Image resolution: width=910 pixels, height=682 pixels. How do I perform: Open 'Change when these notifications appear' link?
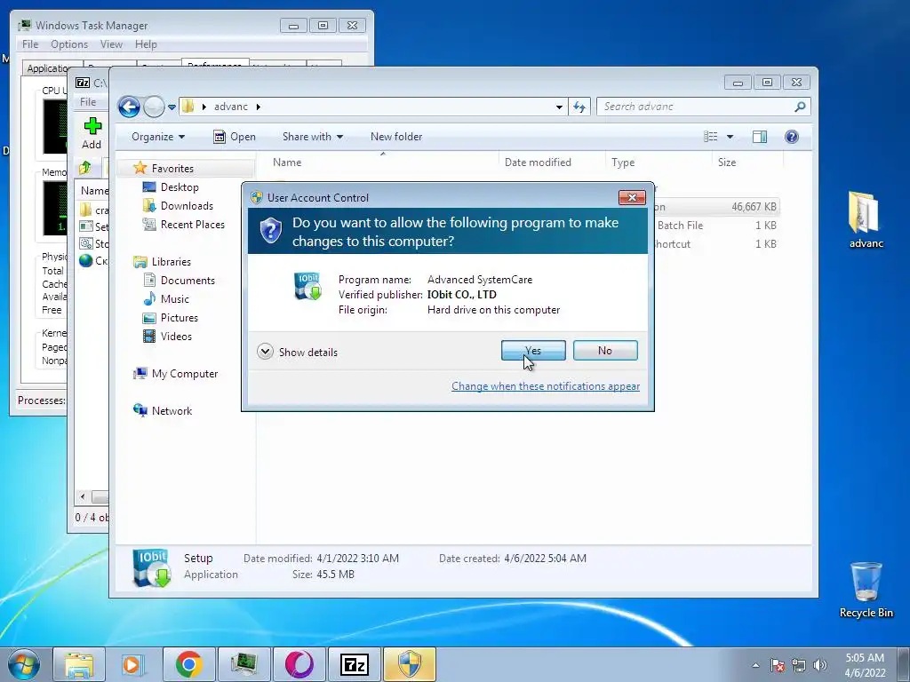point(546,386)
